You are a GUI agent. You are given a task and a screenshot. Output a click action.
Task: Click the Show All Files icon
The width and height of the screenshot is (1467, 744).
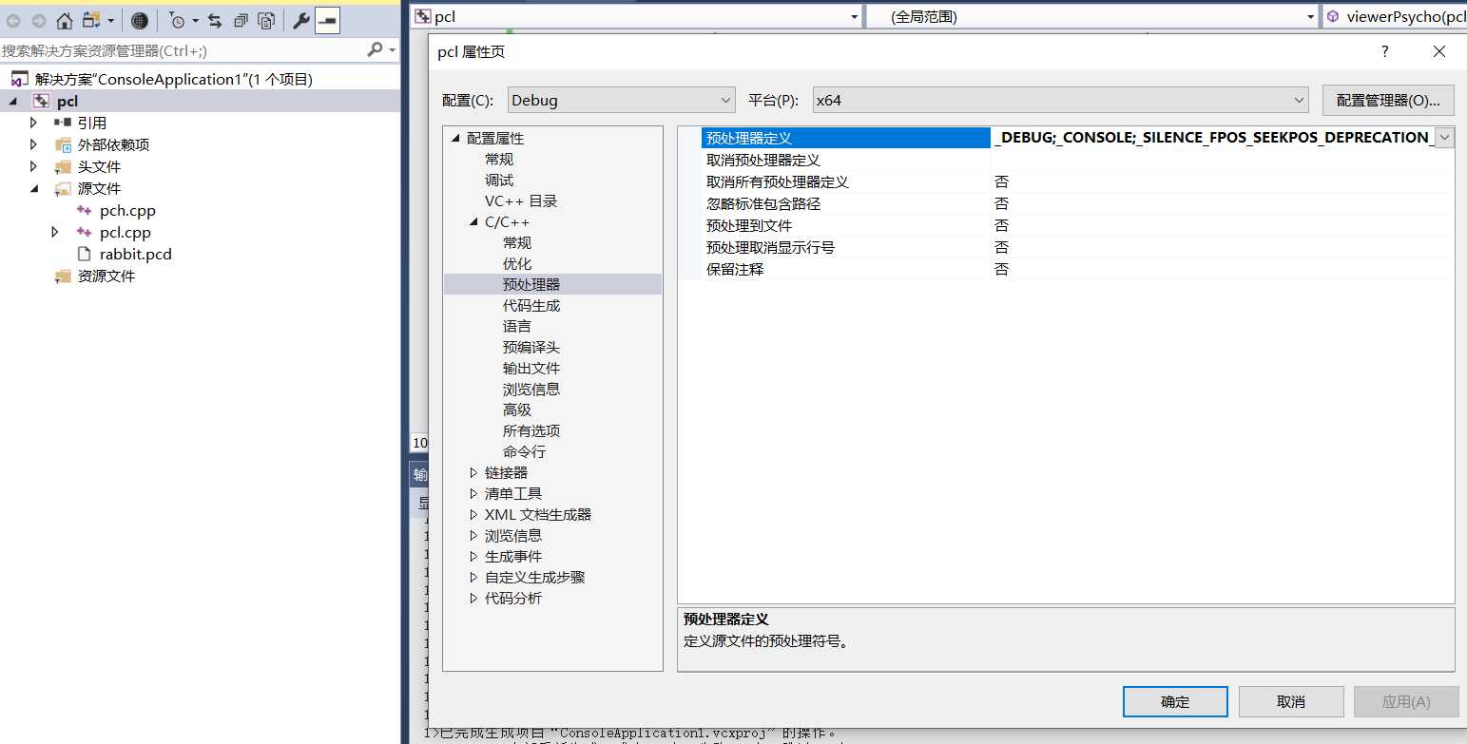click(x=267, y=20)
